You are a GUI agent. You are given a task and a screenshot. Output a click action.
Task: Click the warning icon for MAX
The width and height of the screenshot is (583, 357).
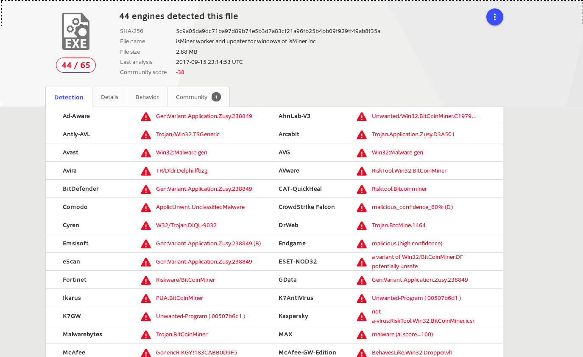pyautogui.click(x=362, y=335)
